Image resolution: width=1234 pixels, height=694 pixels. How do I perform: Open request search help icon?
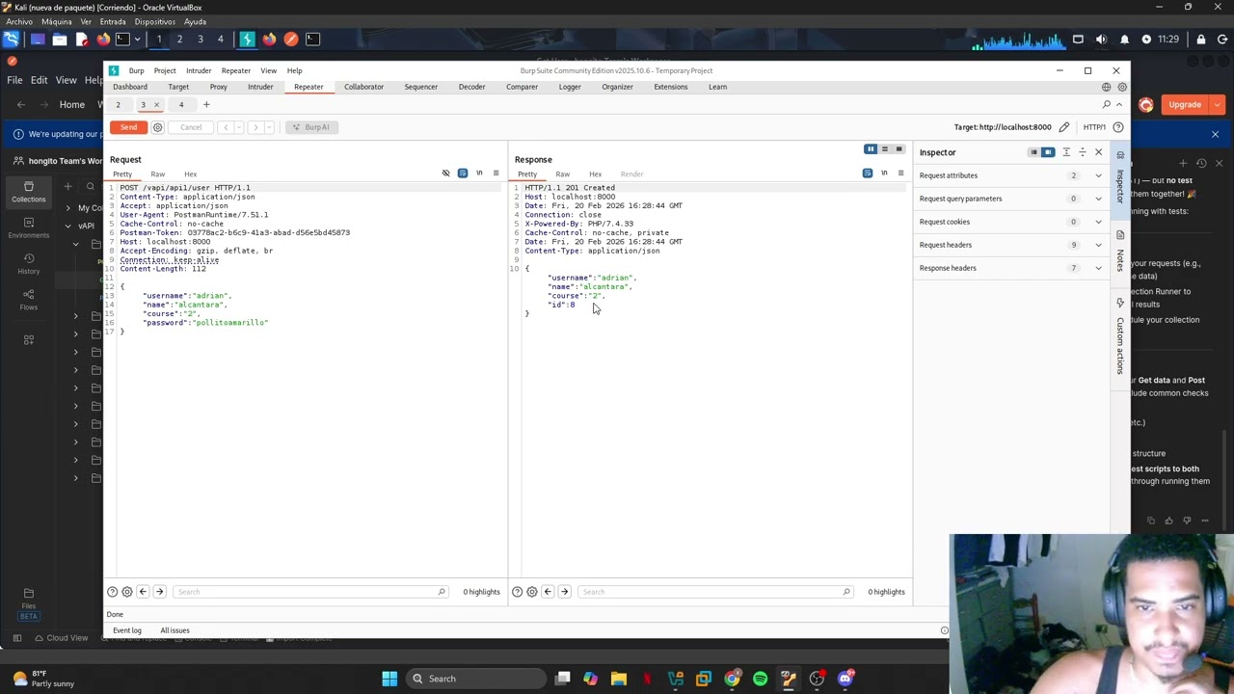[x=113, y=592]
